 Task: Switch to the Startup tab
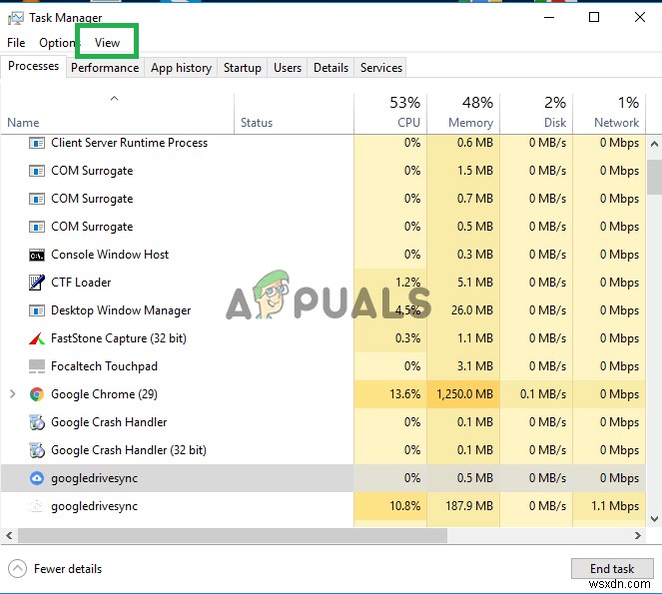[243, 68]
